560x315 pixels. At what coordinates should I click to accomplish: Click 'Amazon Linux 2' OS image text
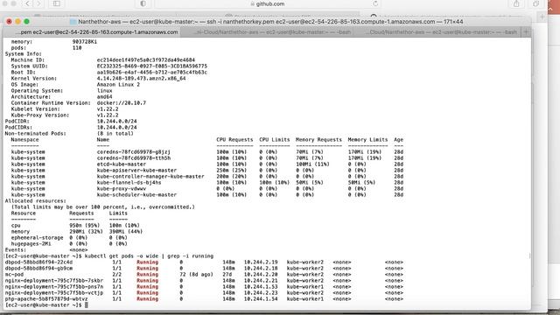point(118,84)
